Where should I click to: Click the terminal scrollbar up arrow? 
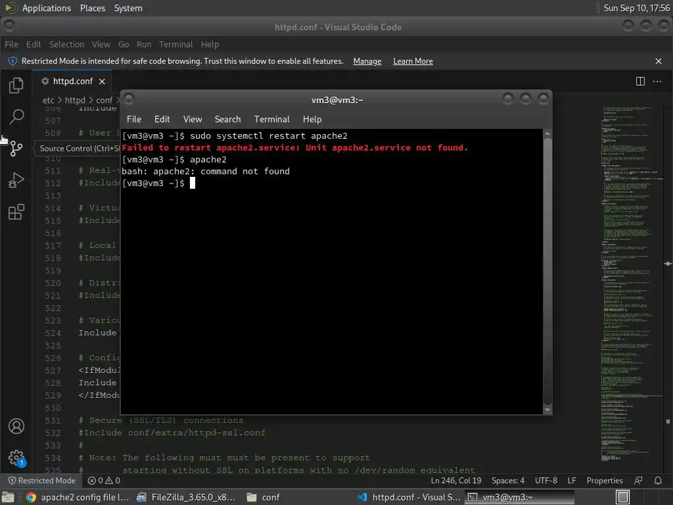point(547,134)
